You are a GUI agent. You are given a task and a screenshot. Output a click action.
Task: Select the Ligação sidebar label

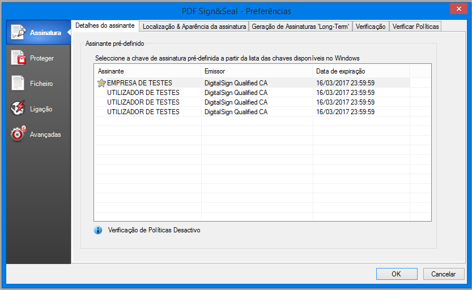tap(41, 109)
